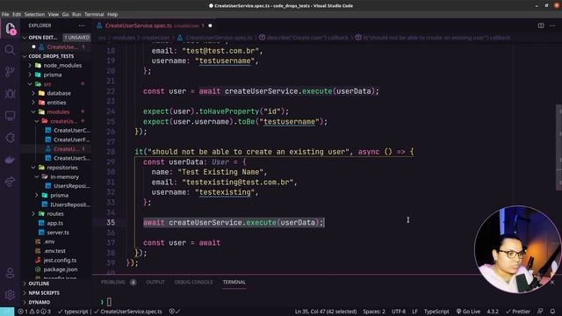Open the Accounts icon in activity bar
Screen dimensions: 562x316
[10, 273]
